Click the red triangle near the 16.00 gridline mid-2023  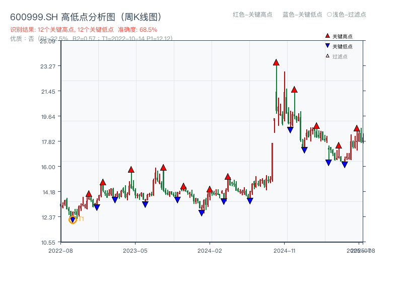pos(163,168)
